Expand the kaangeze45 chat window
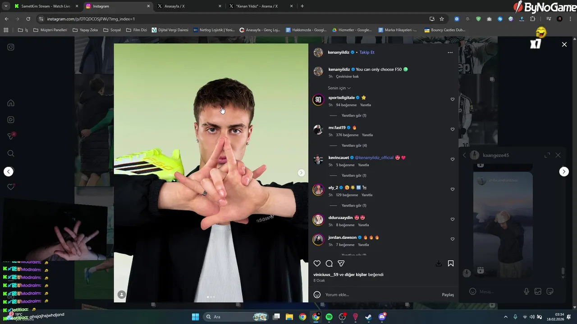The width and height of the screenshot is (577, 324). (x=547, y=155)
